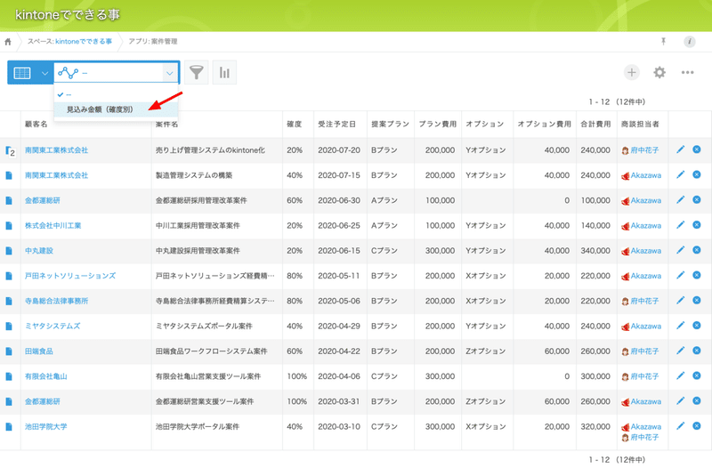The image size is (712, 468).
Task: Edit the 売り上げ管理システムのkintone化 record pencil
Action: (x=680, y=149)
